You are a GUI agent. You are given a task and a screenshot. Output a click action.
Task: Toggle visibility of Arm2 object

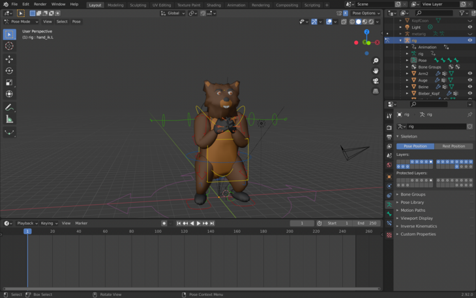469,74
